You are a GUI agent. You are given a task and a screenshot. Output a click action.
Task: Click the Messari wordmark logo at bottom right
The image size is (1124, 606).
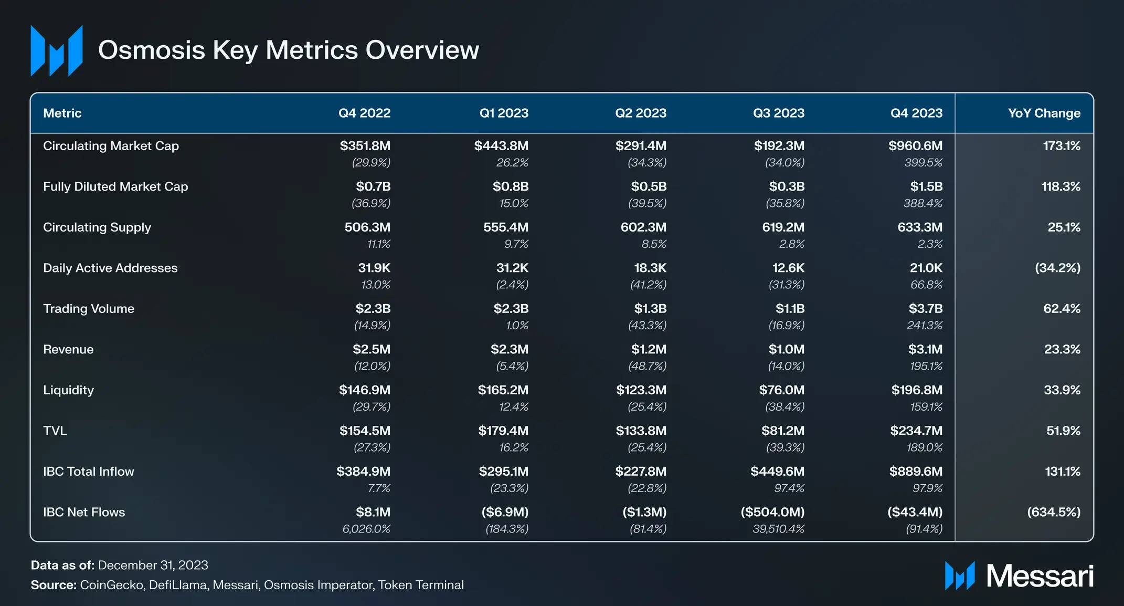pos(1019,576)
